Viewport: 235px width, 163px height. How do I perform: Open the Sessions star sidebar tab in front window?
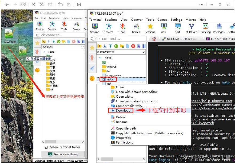coord(92,48)
